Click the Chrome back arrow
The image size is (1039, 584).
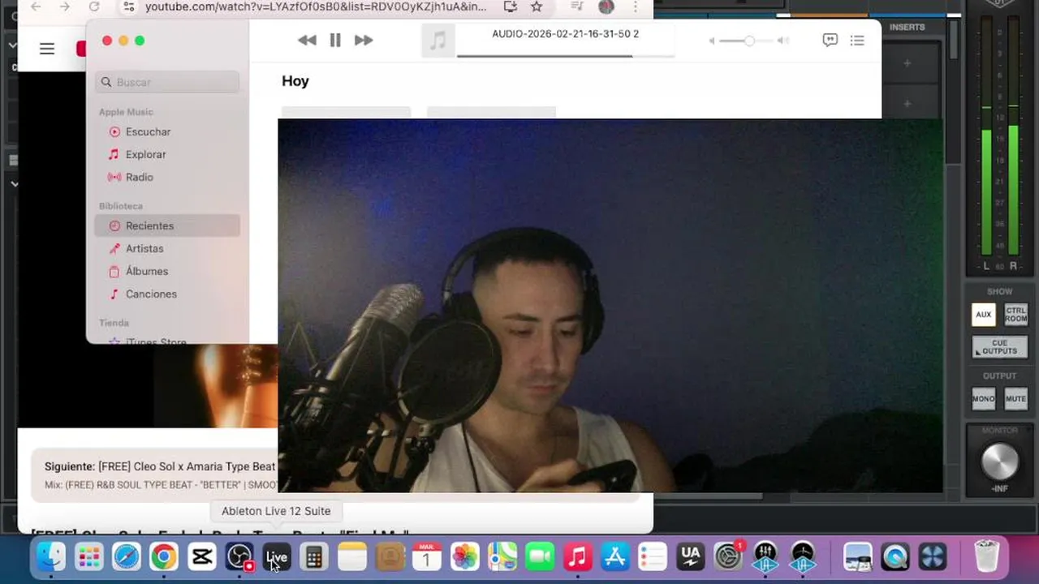pos(36,6)
